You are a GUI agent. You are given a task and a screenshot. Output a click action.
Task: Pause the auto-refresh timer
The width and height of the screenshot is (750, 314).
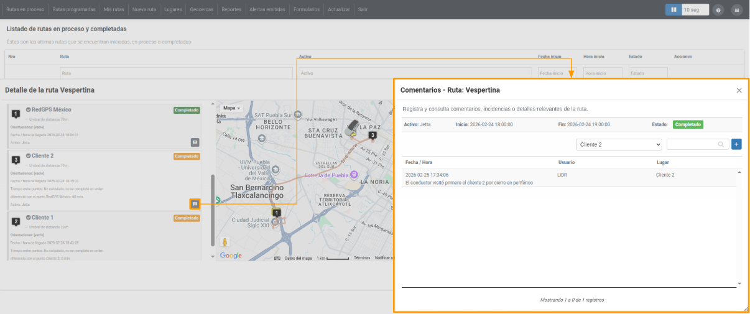tap(674, 10)
